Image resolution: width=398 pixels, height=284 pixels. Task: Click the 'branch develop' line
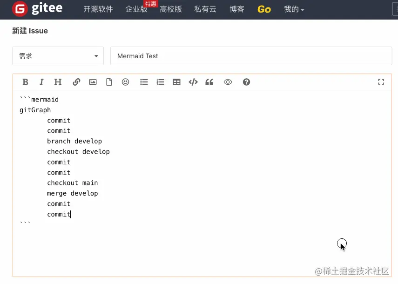point(74,141)
